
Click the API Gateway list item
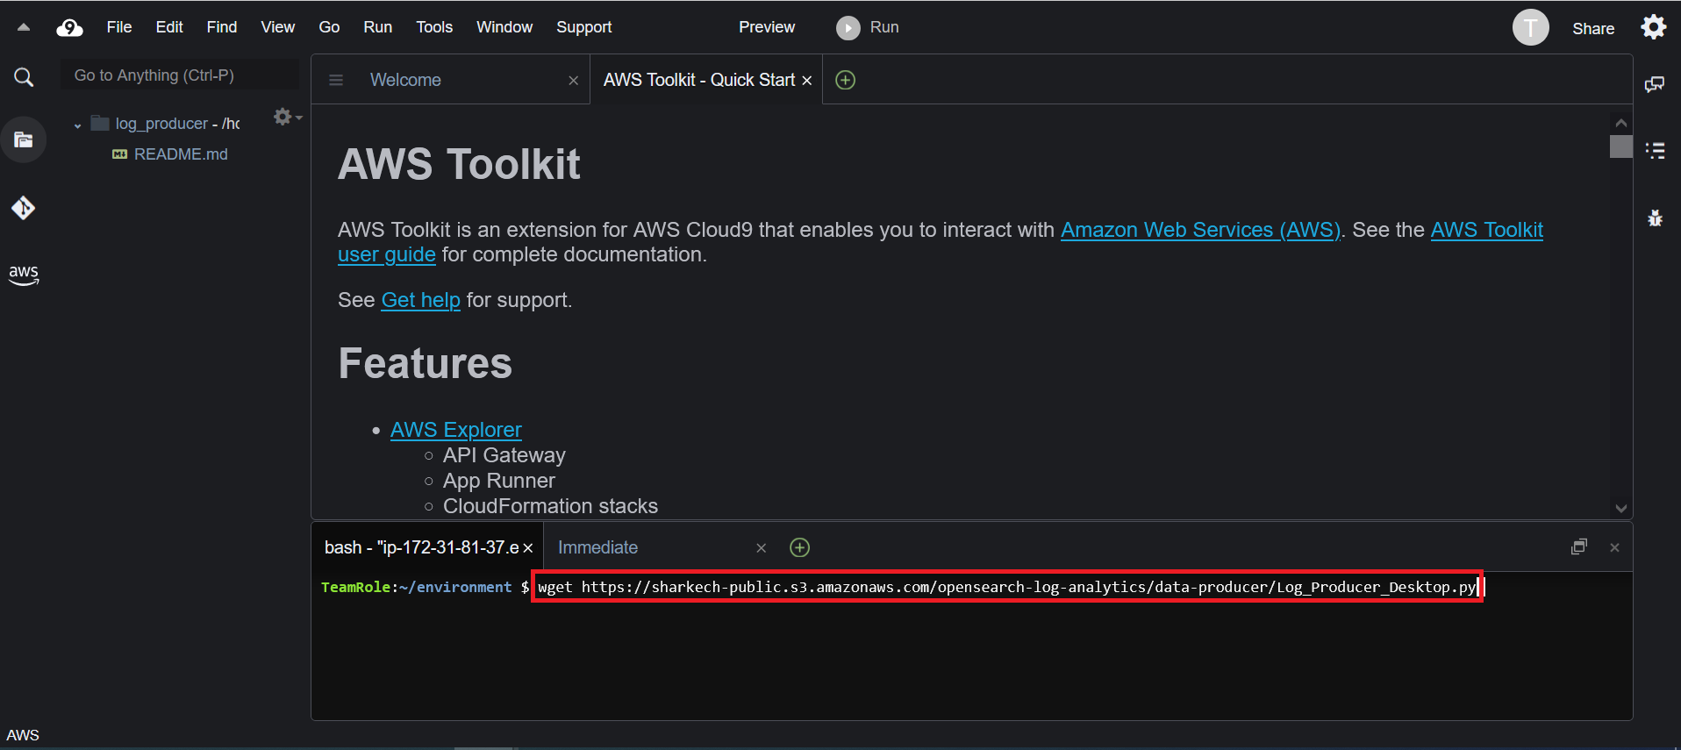[504, 455]
